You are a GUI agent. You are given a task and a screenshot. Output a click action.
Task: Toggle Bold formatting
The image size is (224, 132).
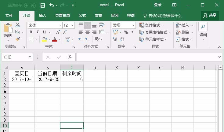[31, 32]
